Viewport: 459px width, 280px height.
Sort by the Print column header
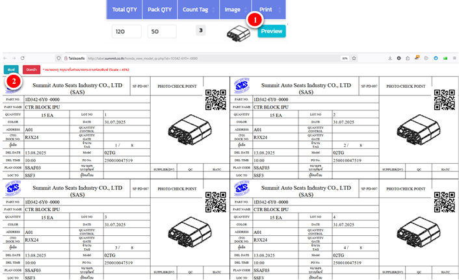(x=267, y=10)
